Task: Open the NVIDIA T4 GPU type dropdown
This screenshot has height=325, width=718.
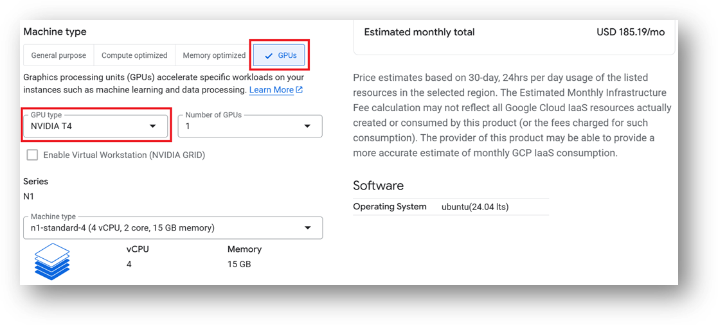Action: pyautogui.click(x=96, y=126)
